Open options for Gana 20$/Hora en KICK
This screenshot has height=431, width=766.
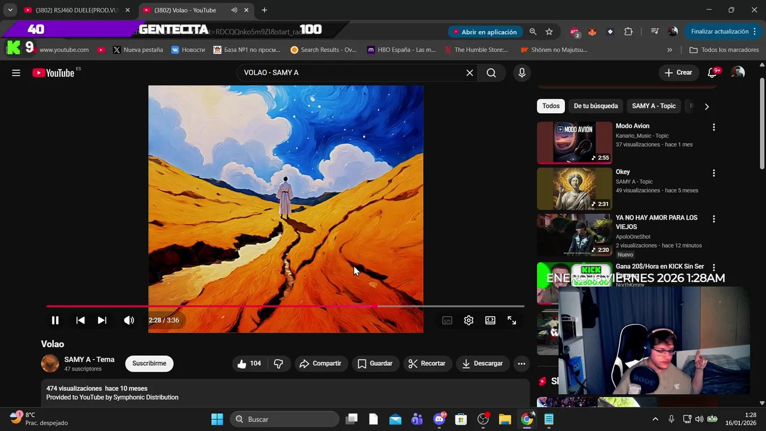713,268
